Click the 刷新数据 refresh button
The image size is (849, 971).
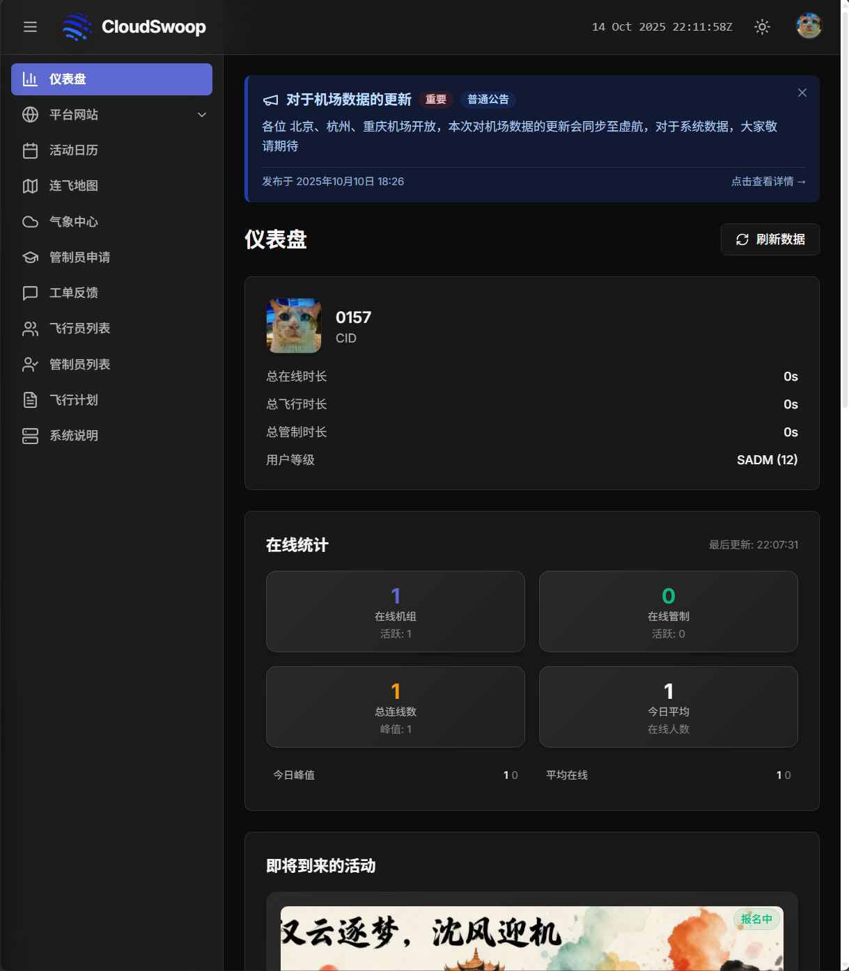(x=770, y=239)
